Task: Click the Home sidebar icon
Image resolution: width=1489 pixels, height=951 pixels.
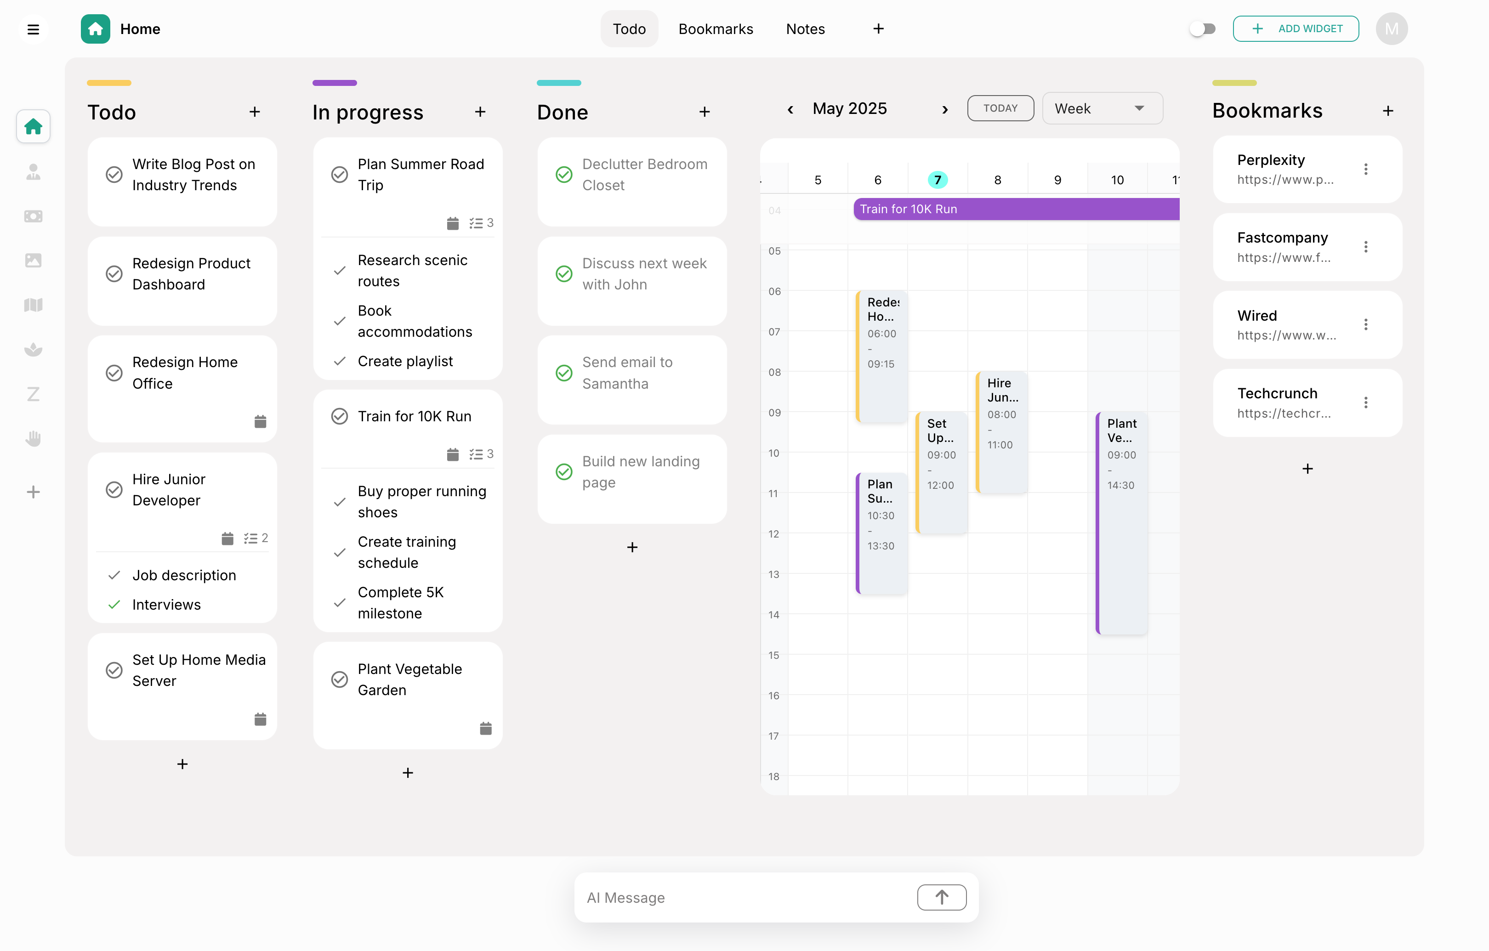Action: [x=34, y=127]
